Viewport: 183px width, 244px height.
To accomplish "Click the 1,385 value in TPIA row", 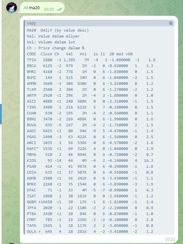I will point(70,60).
